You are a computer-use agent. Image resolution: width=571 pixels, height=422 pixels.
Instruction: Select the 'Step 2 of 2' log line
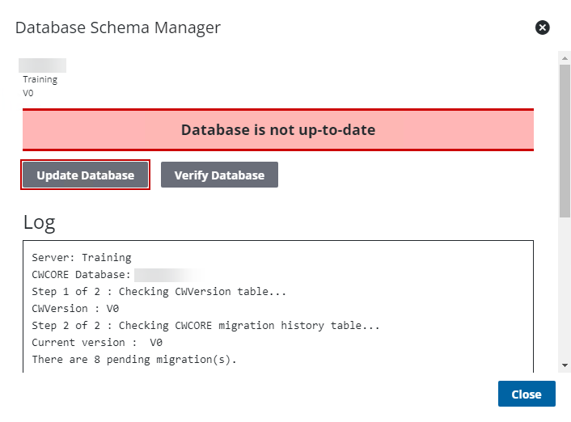click(x=205, y=325)
